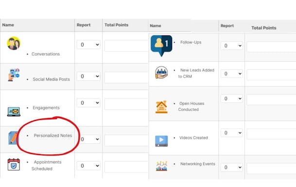Click the Follow-Ups chat bubble icon
Viewport: 296px width, 187px height.
161,46
